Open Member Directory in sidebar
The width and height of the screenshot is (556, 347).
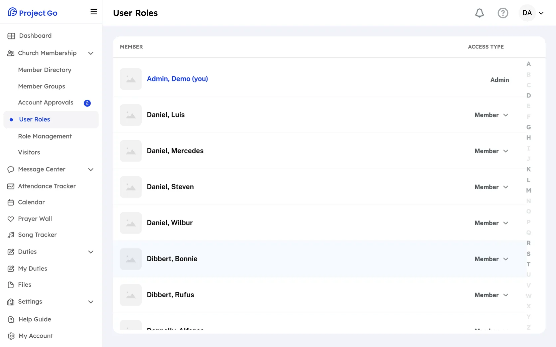(45, 70)
